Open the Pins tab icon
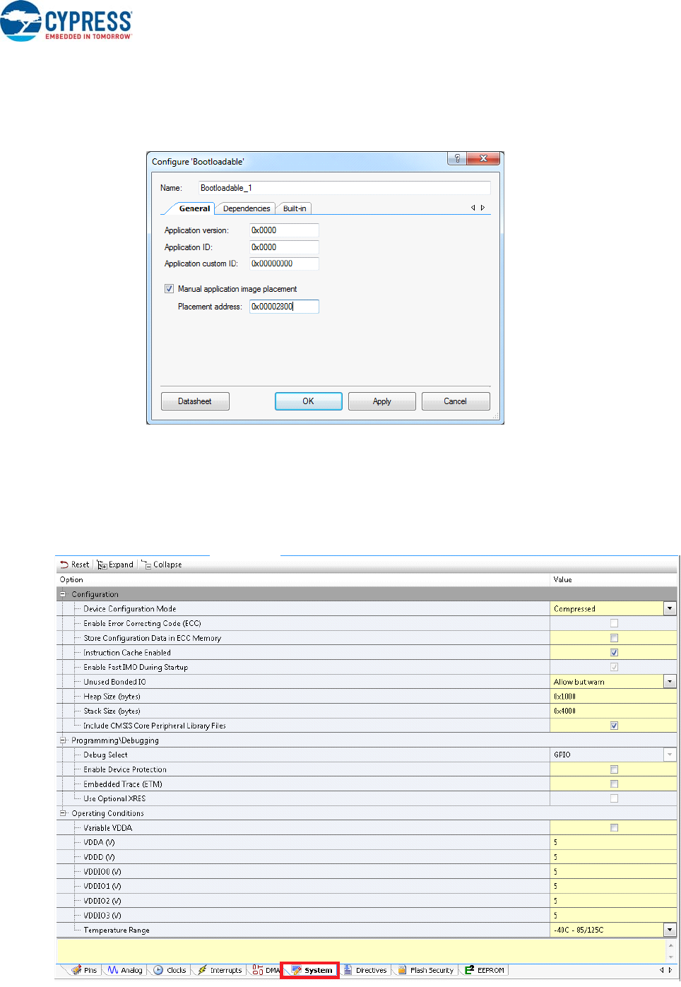This screenshot has width=681, height=987. coord(77,970)
